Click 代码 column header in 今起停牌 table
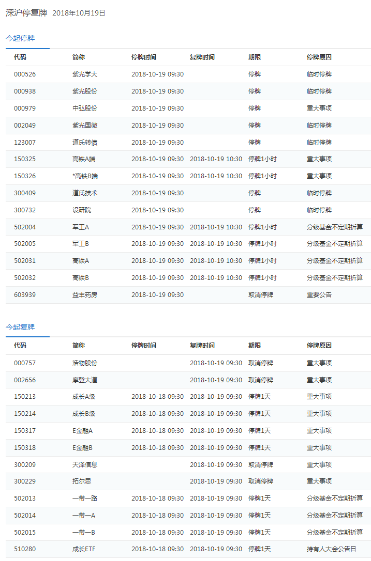The width and height of the screenshot is (371, 561). pos(20,57)
